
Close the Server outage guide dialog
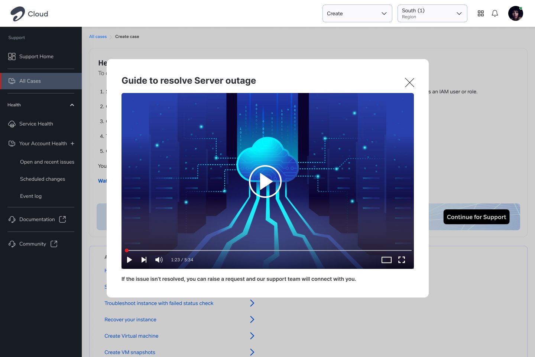(409, 82)
